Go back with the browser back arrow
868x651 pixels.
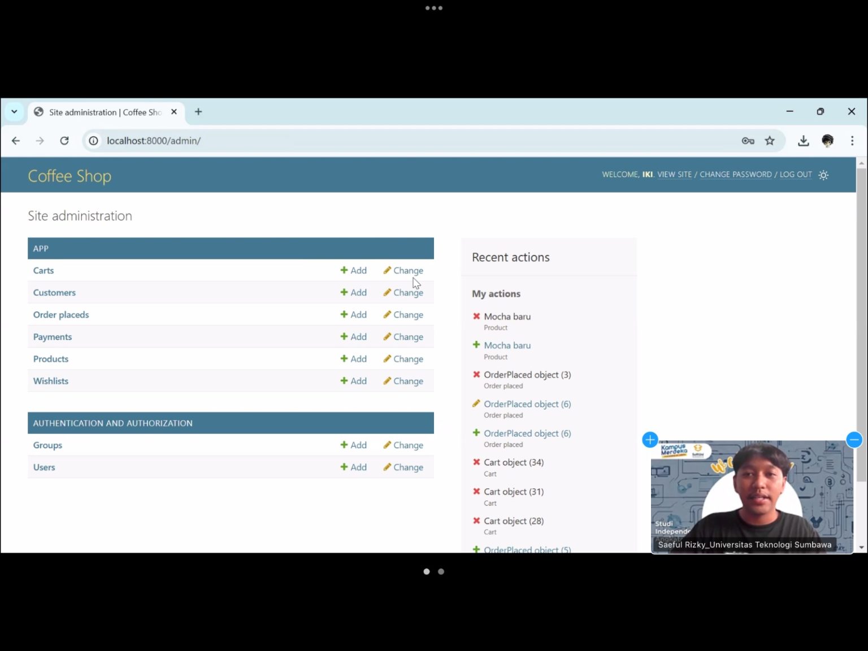click(16, 141)
